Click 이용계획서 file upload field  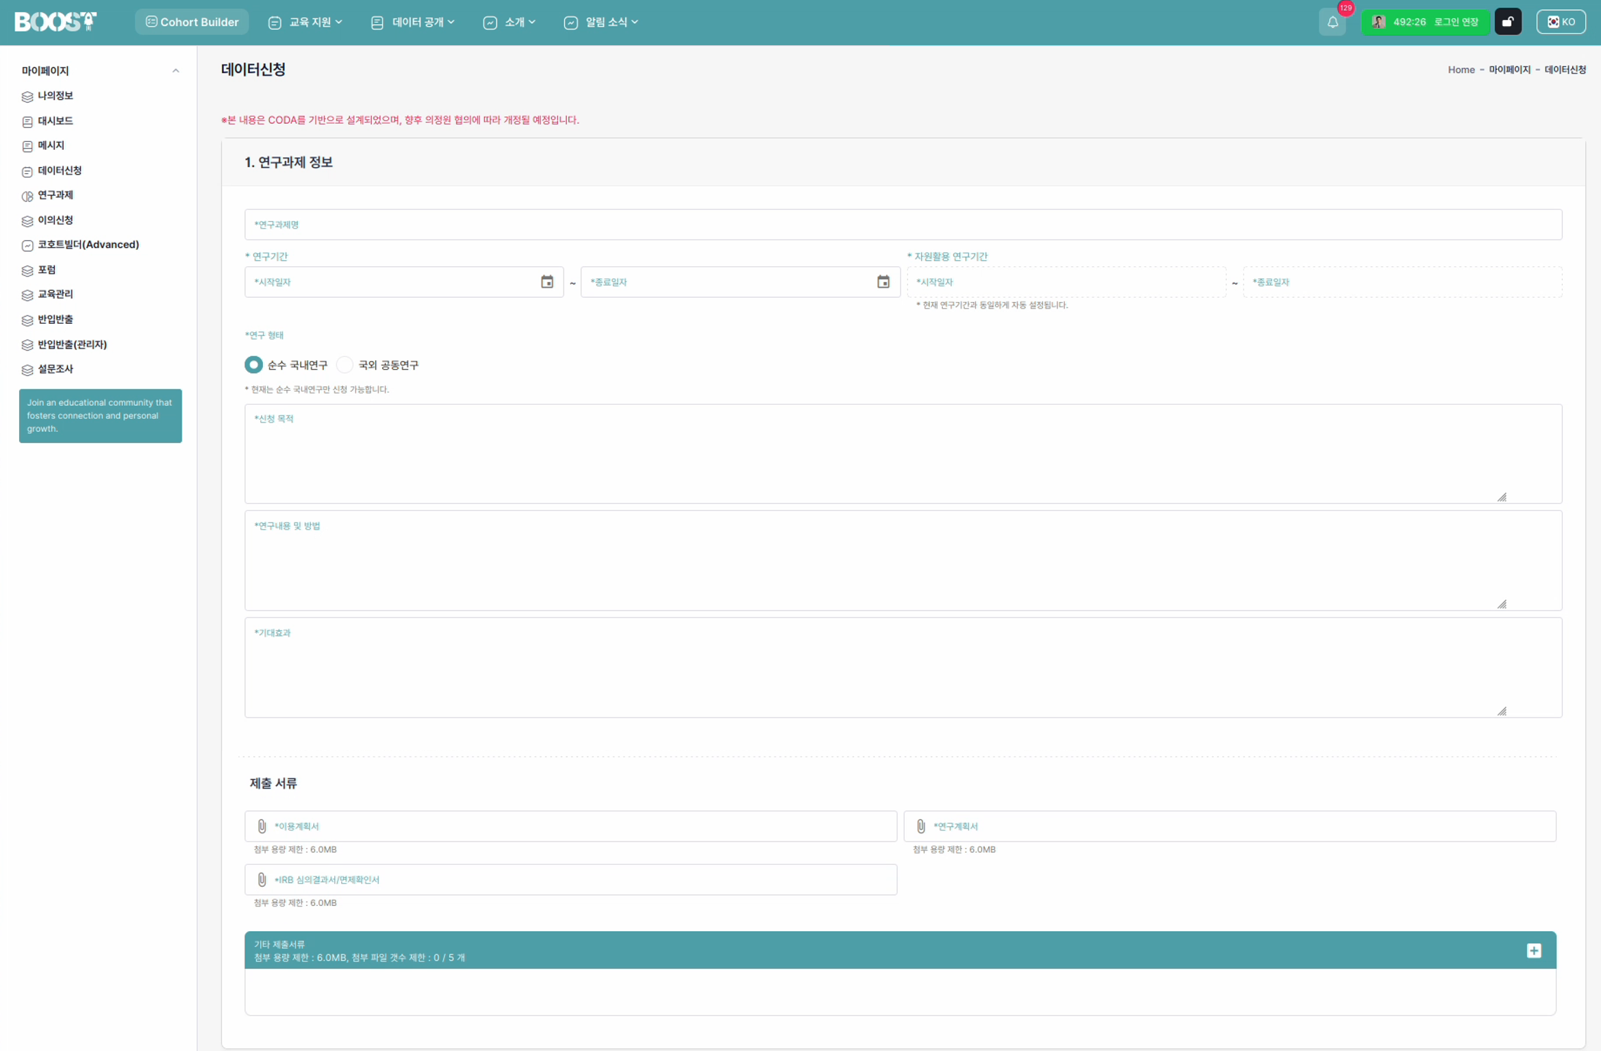coord(570,826)
